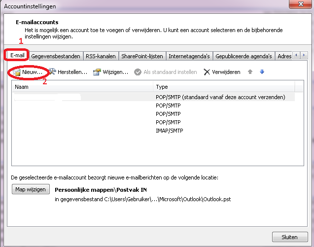This screenshot has height=247, width=314.
Task: Go to the Internetagenda's tab
Action: [x=189, y=56]
